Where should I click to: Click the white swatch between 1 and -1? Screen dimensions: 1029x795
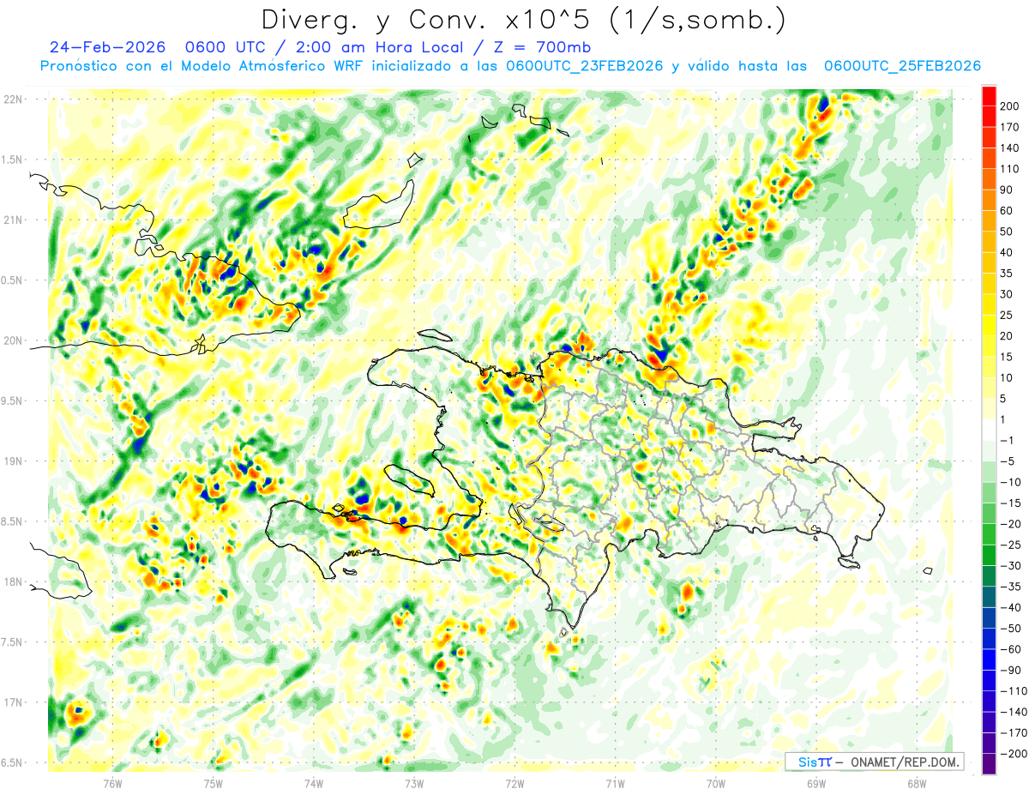click(x=989, y=430)
